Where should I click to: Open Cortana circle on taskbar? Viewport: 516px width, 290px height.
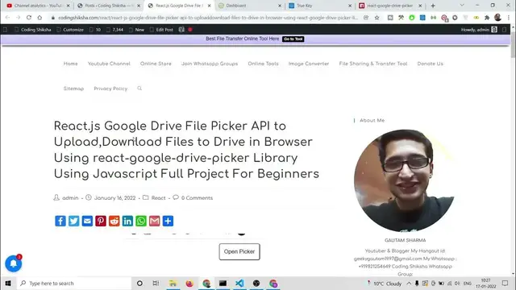(139, 283)
